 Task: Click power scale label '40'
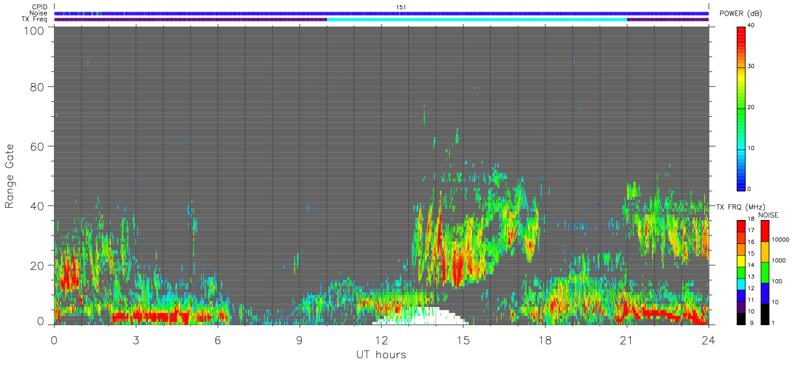point(752,26)
